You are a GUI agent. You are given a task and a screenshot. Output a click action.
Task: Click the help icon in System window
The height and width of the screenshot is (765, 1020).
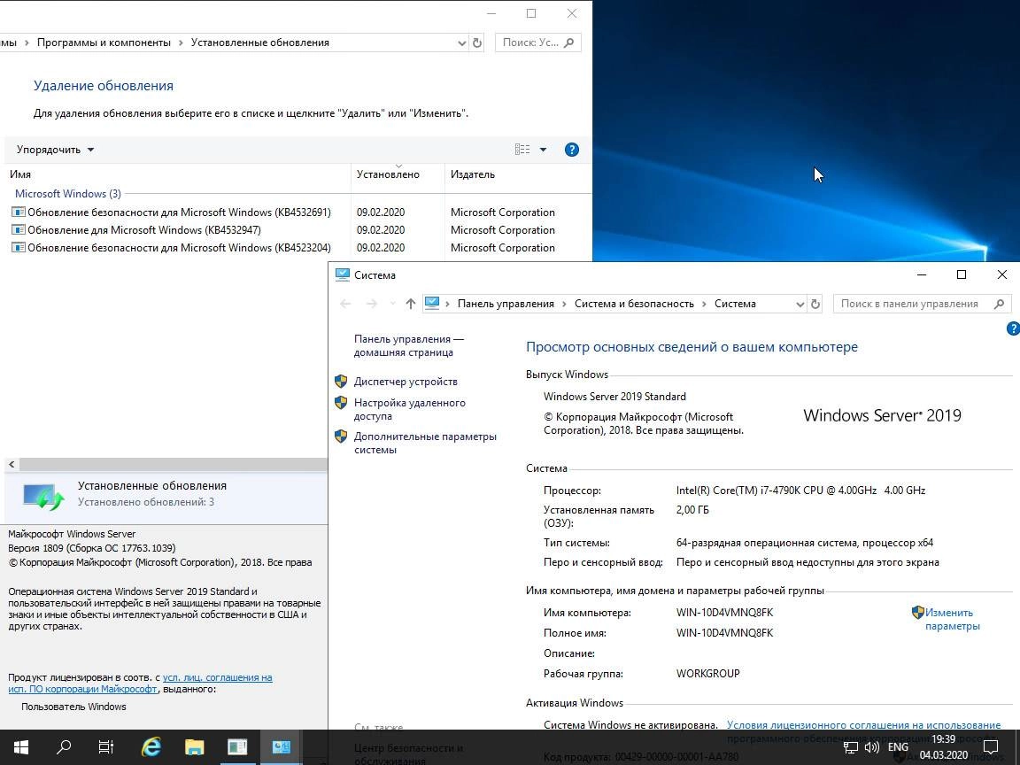1013,328
